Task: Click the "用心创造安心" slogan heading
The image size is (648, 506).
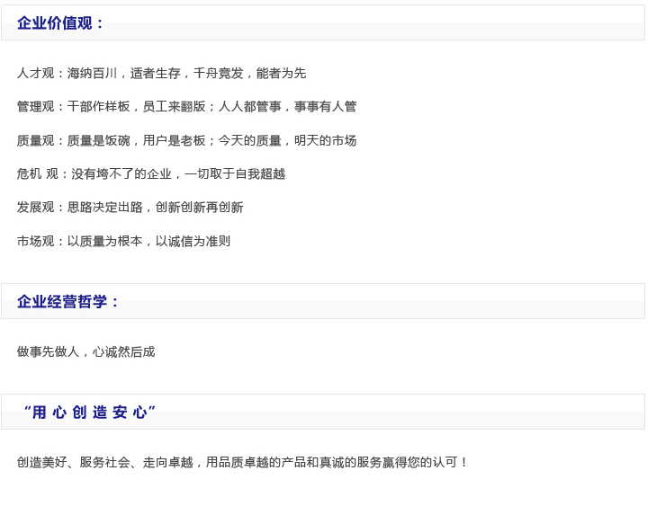Action: tap(89, 413)
